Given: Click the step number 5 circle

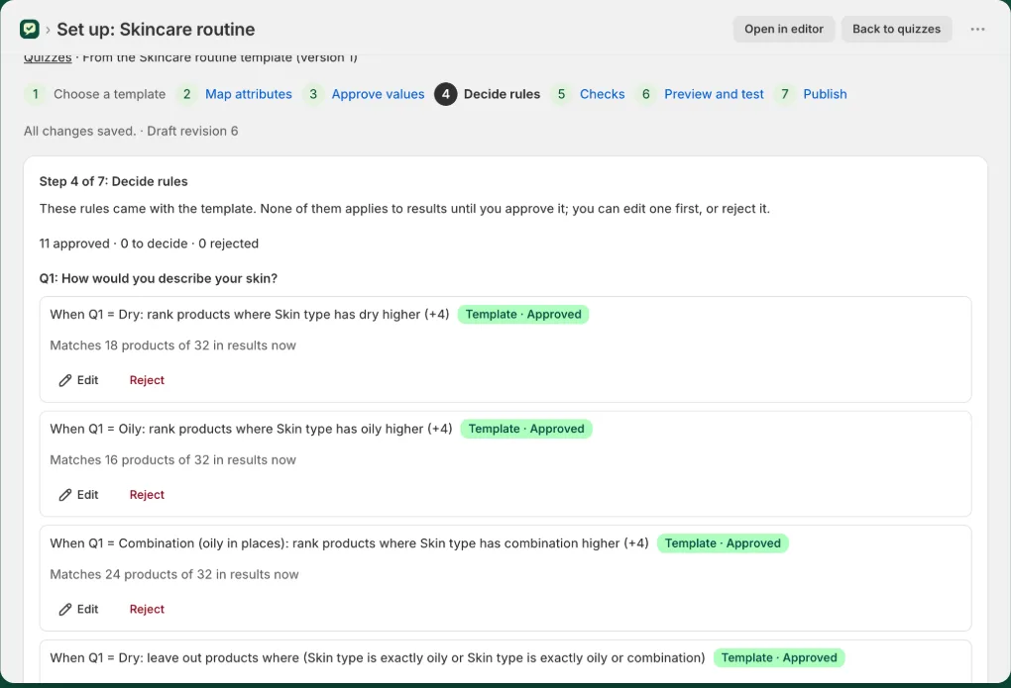Looking at the screenshot, I should (x=562, y=94).
